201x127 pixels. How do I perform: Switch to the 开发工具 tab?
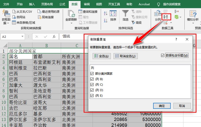point(114,4)
